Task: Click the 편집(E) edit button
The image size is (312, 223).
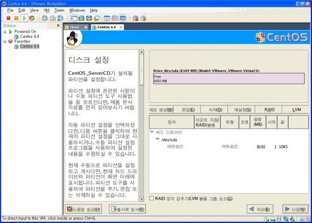Action: coord(188,110)
